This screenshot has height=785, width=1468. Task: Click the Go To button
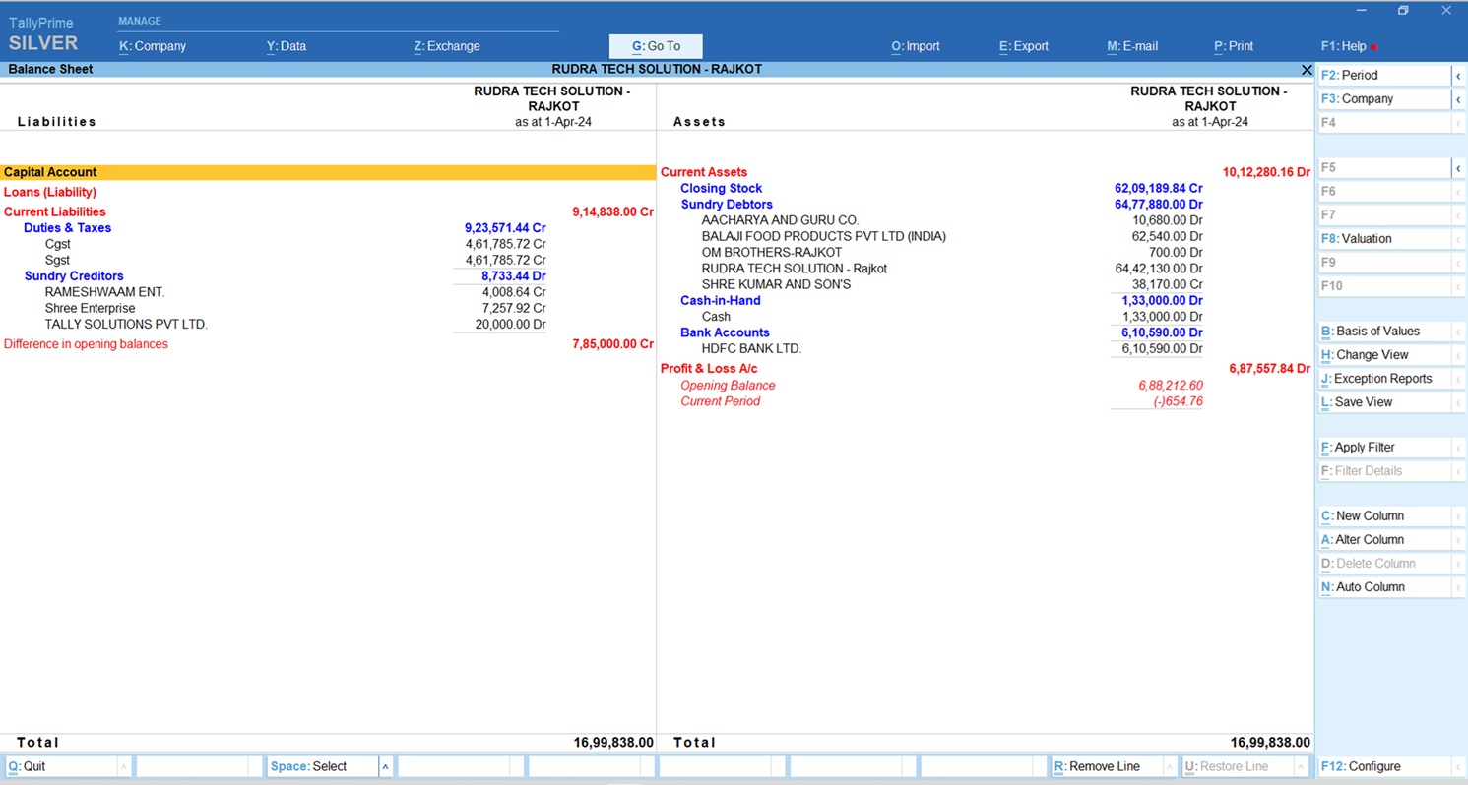pos(656,46)
